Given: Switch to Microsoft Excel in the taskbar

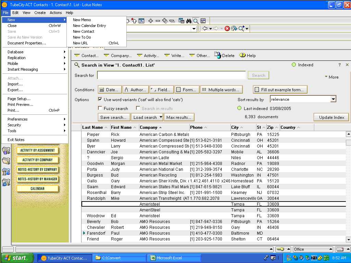Looking at the screenshot, I should tap(174, 258).
